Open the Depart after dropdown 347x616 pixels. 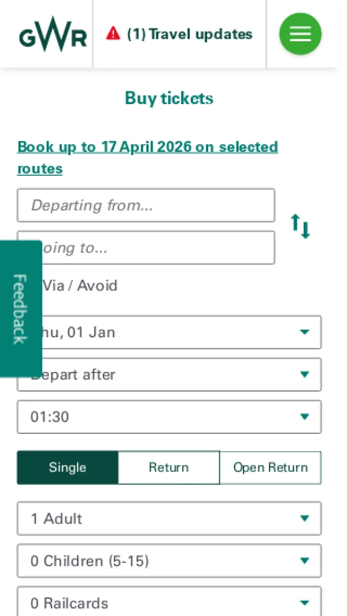(x=173, y=375)
